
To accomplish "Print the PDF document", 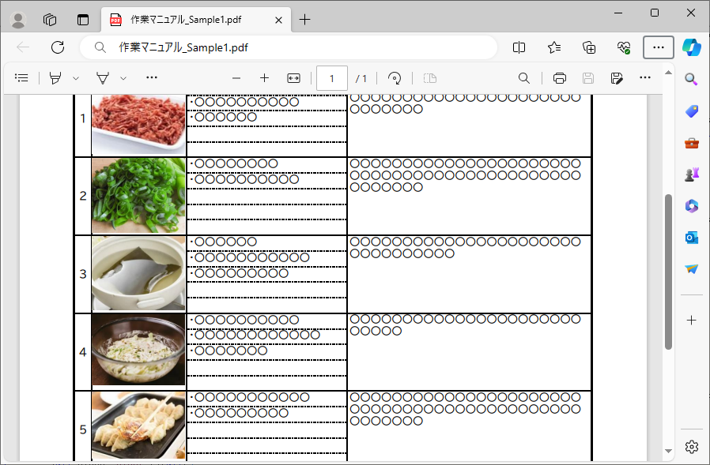I will [560, 78].
